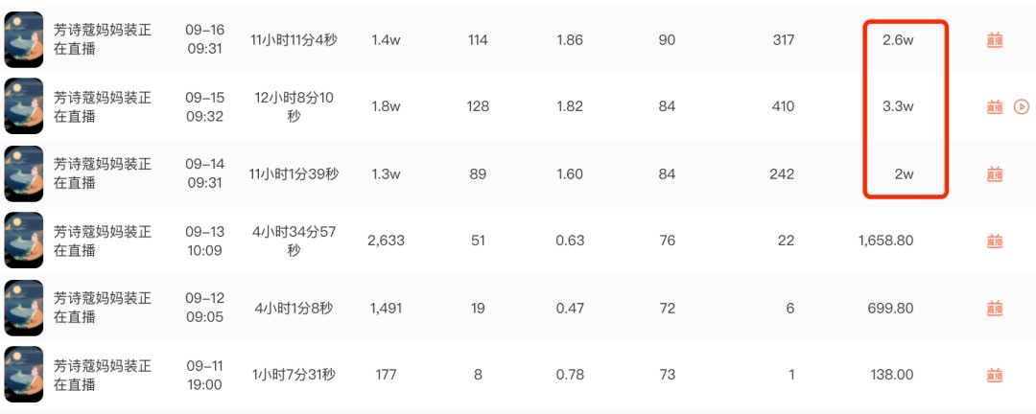Viewport: 1036px width, 414px height.
Task: Click thumbnail of the 09-14 livestream
Action: click(24, 173)
